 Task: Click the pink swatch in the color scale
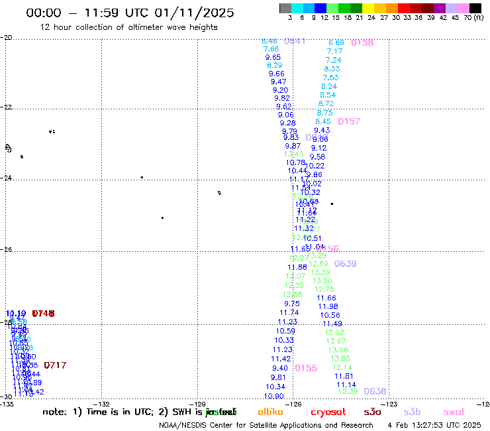(x=464, y=8)
